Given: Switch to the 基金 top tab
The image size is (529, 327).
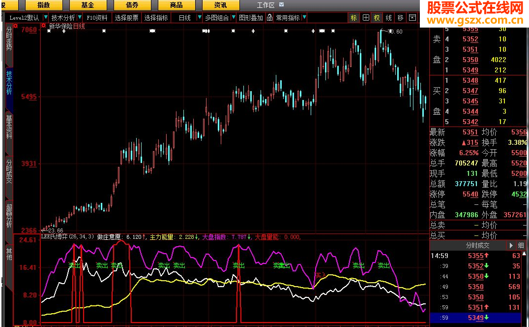Looking at the screenshot, I should pos(88,5).
